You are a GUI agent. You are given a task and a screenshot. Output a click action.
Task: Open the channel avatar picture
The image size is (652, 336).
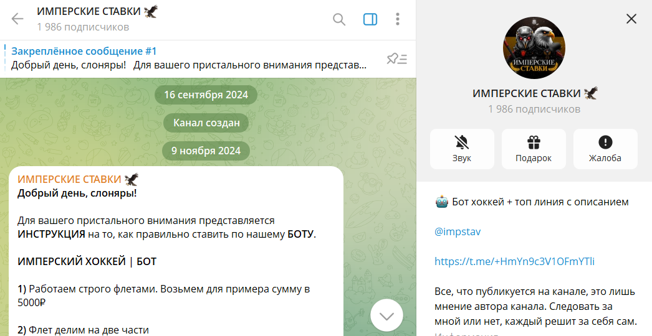click(x=534, y=48)
